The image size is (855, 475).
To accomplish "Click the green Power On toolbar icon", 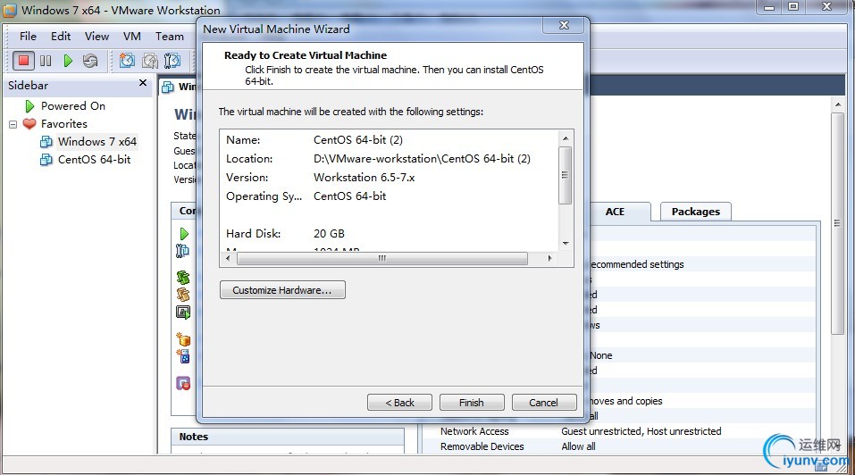I will (68, 61).
